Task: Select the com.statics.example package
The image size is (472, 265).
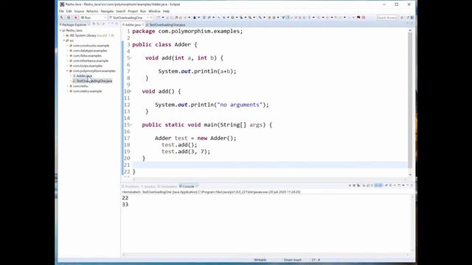Action: tap(87, 91)
